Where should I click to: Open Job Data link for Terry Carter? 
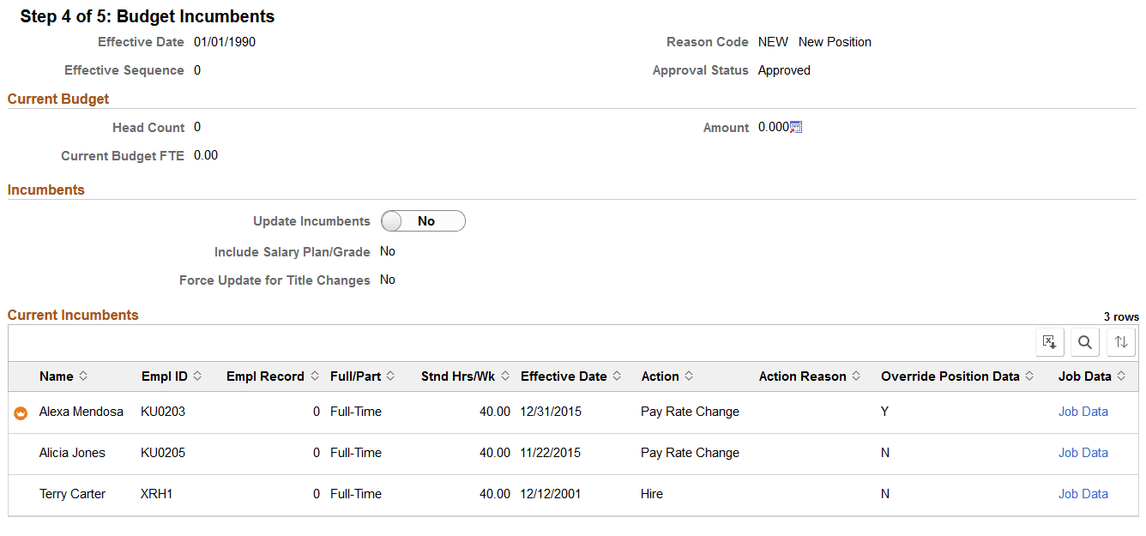(1083, 494)
